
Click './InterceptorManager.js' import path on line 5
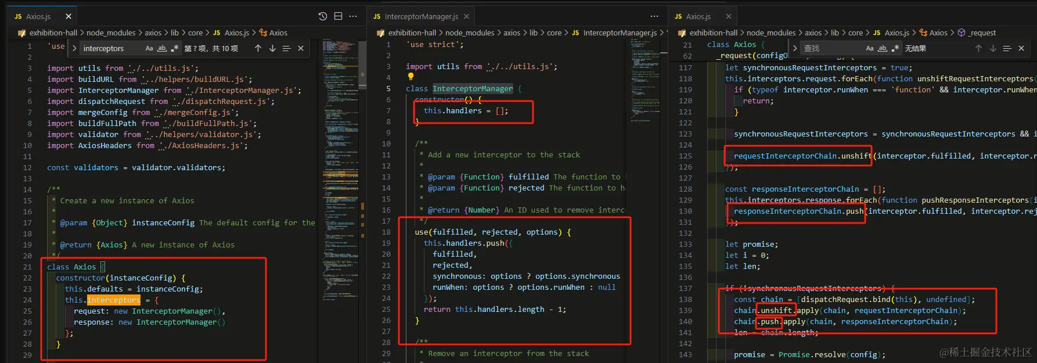pos(243,90)
